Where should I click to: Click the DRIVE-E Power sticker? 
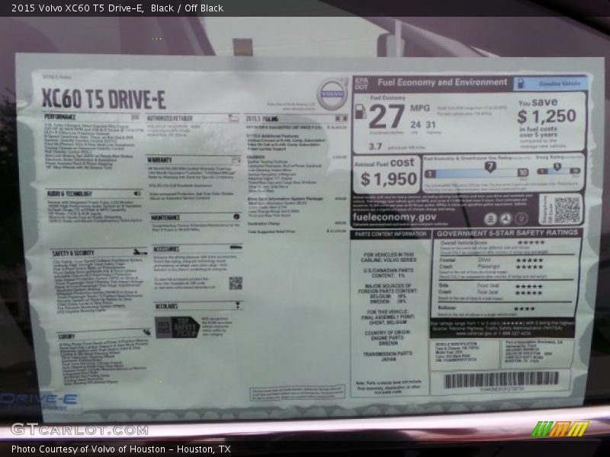[39, 401]
